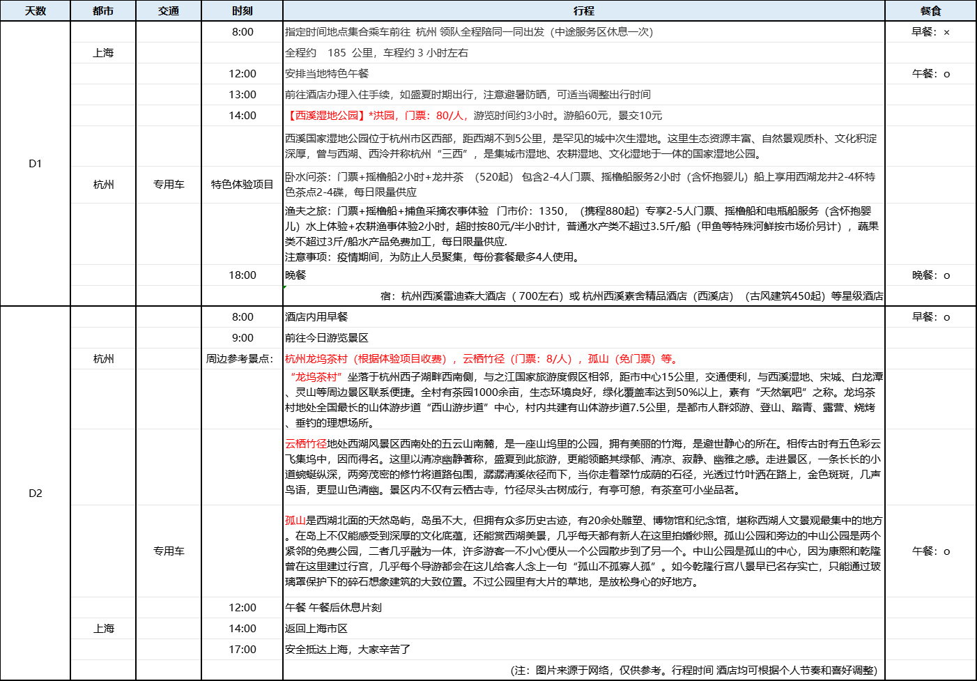The height and width of the screenshot is (681, 977).
Task: Click the 天数 column header cell
Action: pos(35,10)
